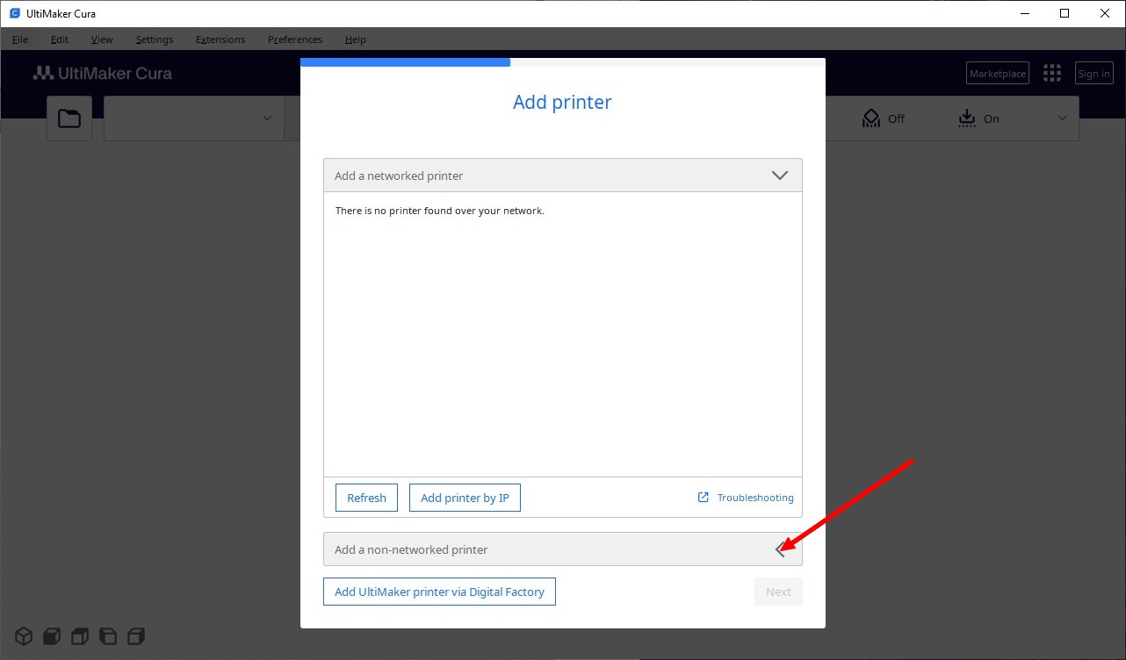Click Add UltiMaker printer via Digital Factory
The image size is (1126, 660).
point(439,592)
